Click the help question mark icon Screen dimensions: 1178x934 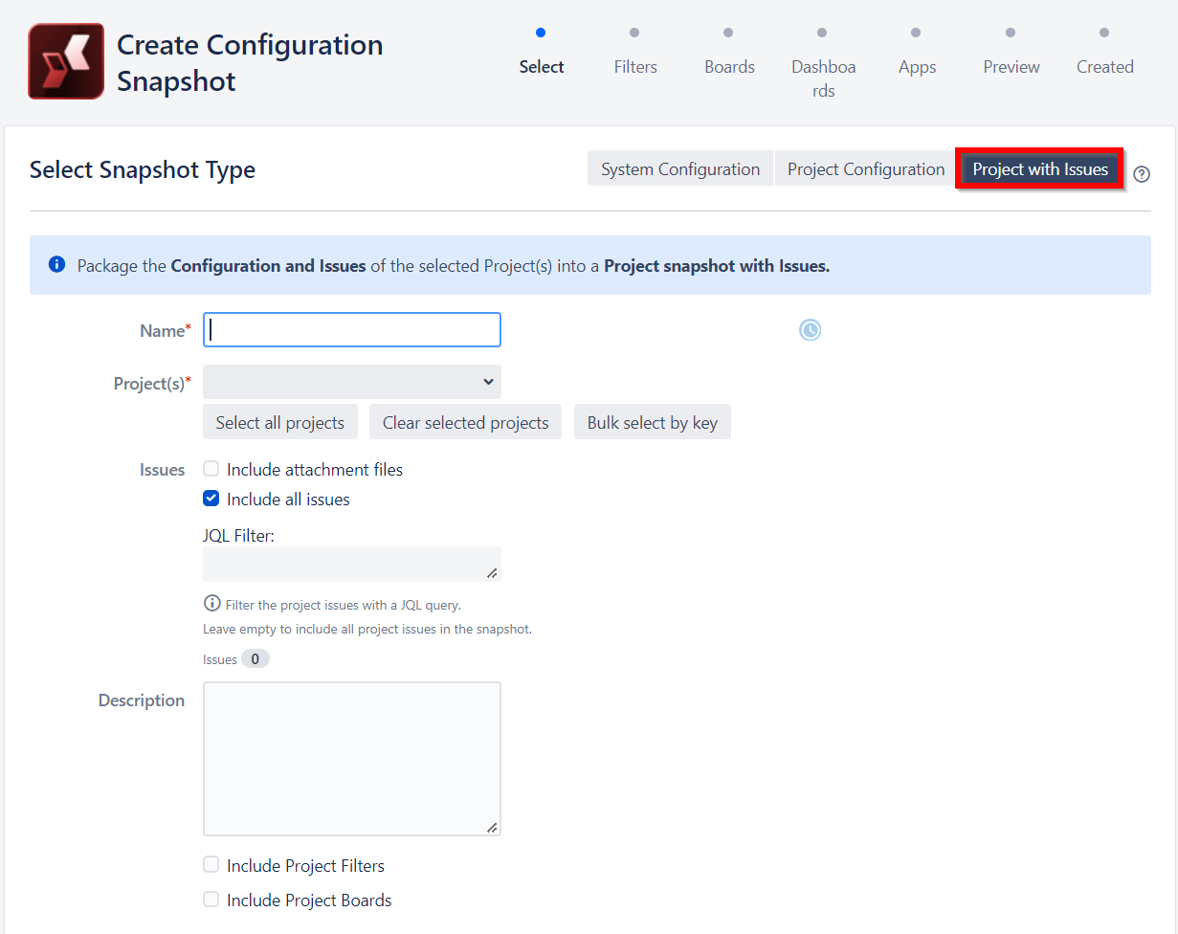(x=1141, y=174)
